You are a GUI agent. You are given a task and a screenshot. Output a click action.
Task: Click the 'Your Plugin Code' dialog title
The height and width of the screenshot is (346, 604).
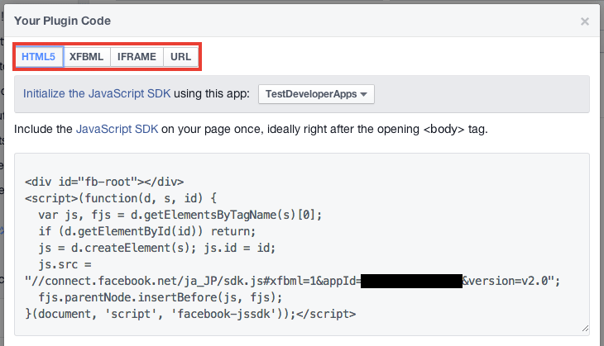[x=62, y=21]
